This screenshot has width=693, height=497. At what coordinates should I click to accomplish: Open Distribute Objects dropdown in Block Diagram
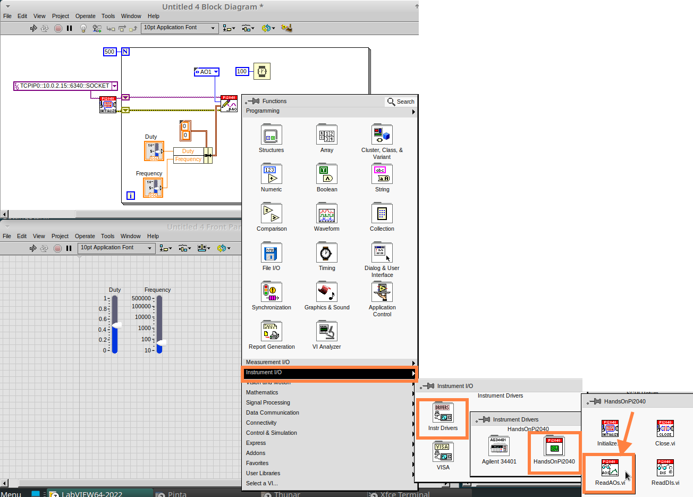(x=248, y=28)
